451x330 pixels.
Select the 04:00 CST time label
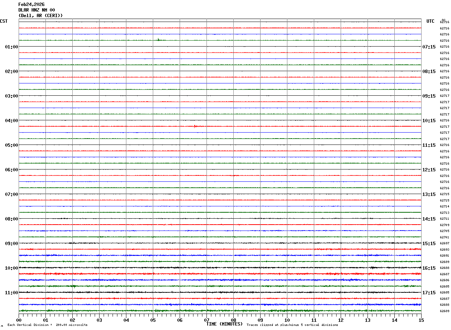(x=11, y=121)
